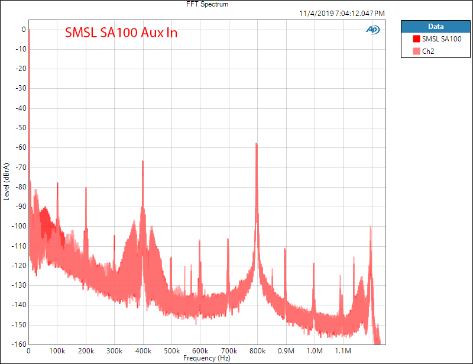This screenshot has width=473, height=364.
Task: Click the 0.9M frequency axis label
Action: click(286, 351)
